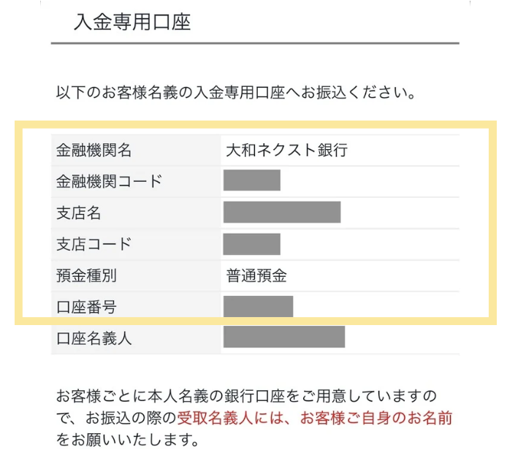The height and width of the screenshot is (469, 507).
Task: Click the red お客様ご自身のお名前 text
Action: [x=376, y=418]
